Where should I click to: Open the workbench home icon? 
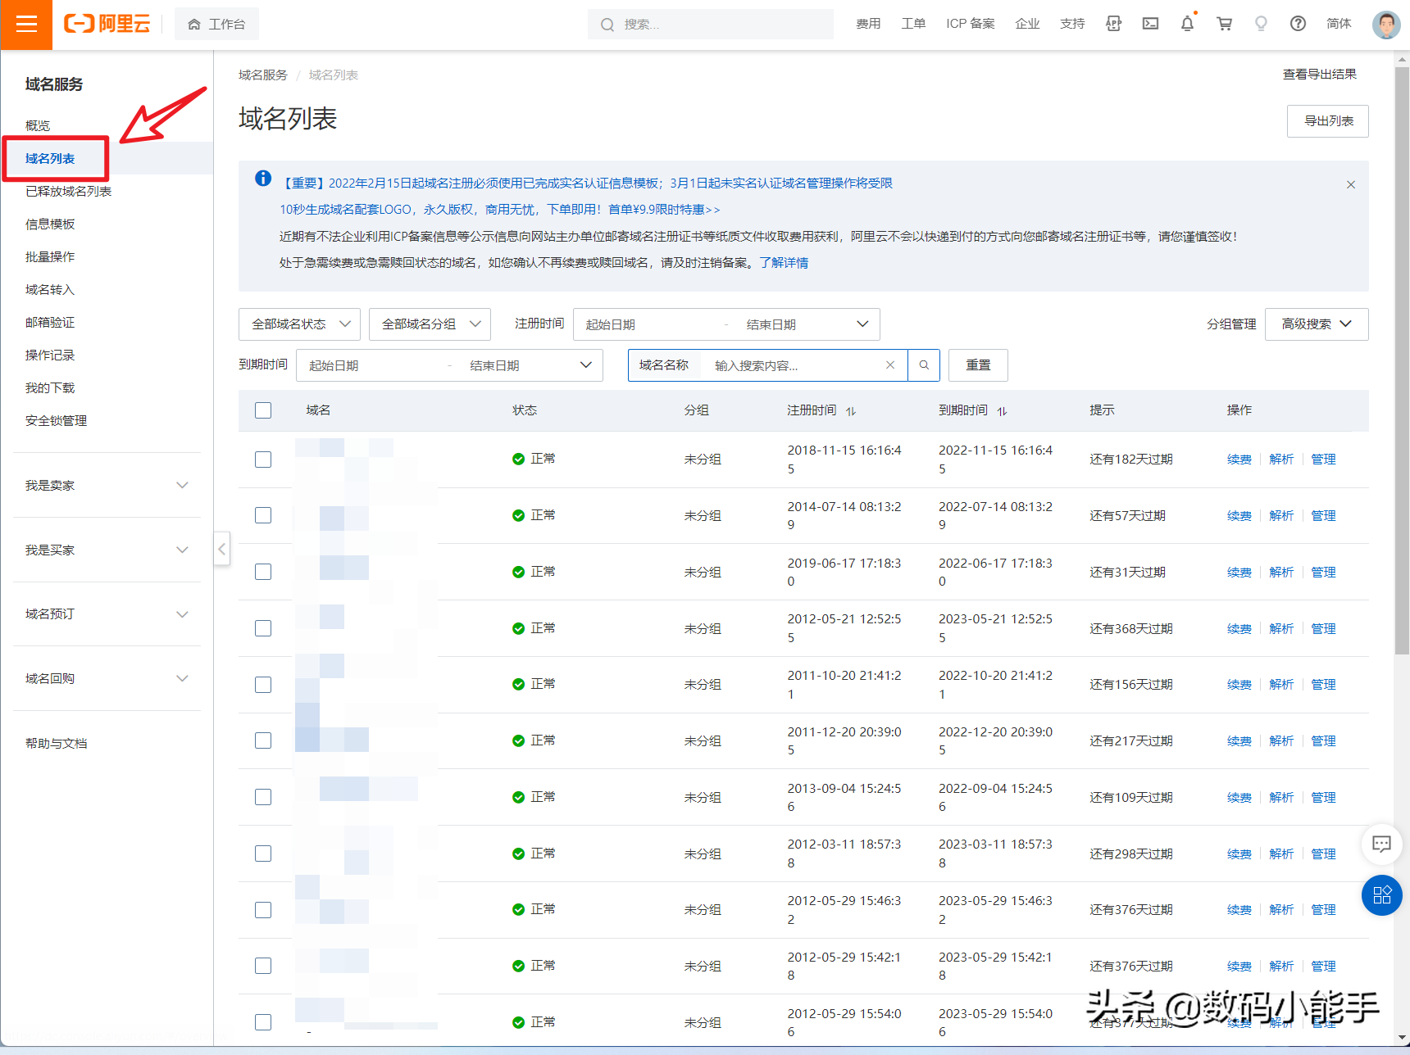[194, 25]
